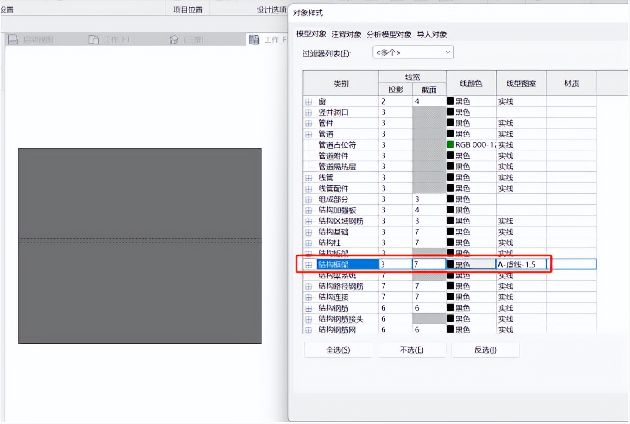Expand the 线管配件 category
630x424 pixels.
coord(309,188)
